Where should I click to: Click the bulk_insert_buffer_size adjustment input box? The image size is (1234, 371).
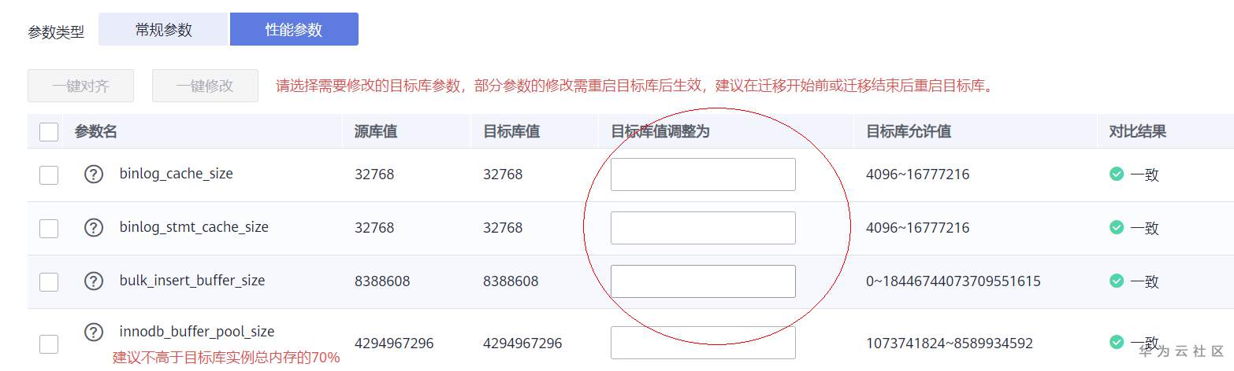pyautogui.click(x=703, y=281)
